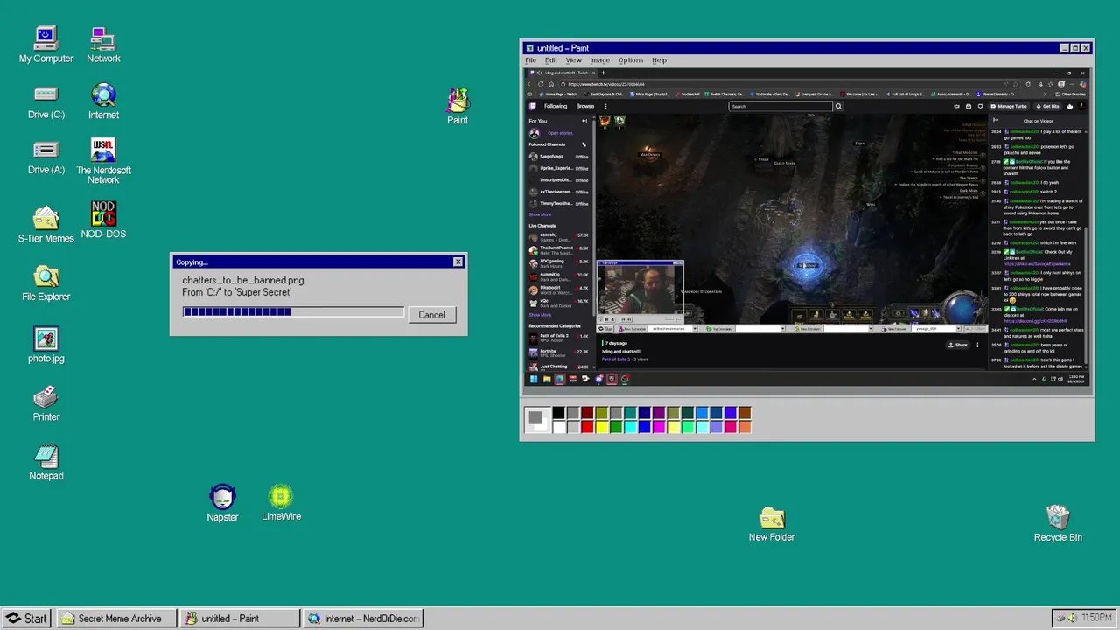Click the Twitch search input field
Screen dimensions: 1120x630
pos(780,106)
